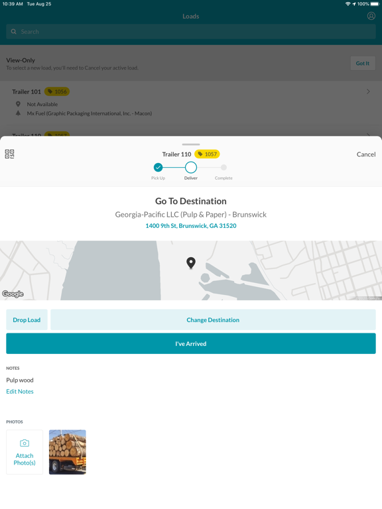Tap the sheet drag handle bar
Image resolution: width=382 pixels, height=509 pixels.
pos(191,144)
